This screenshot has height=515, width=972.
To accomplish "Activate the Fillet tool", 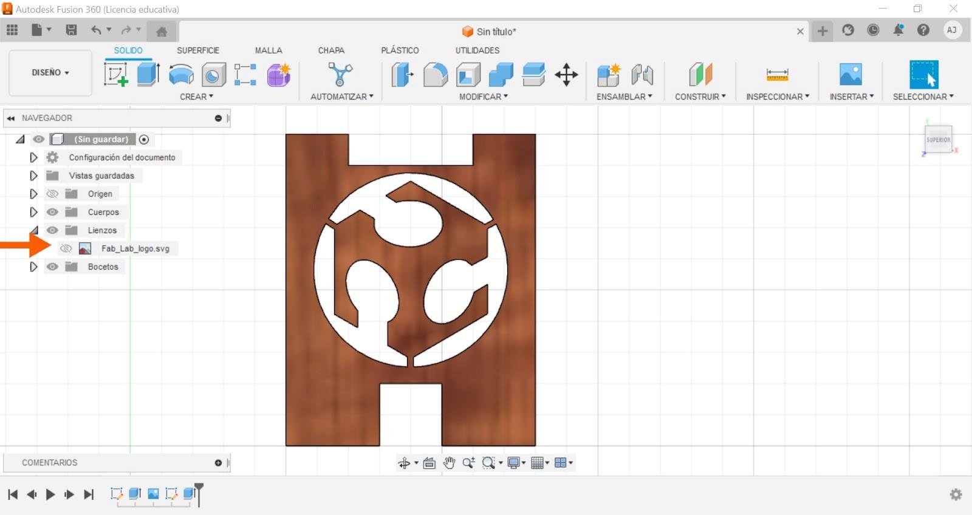I will pyautogui.click(x=435, y=75).
